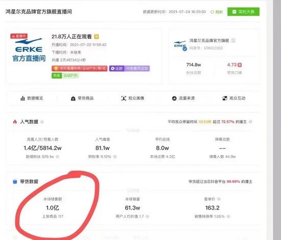Click the 抖音号: ERKE2002 text
This screenshot has width=281, height=240.
(206, 48)
